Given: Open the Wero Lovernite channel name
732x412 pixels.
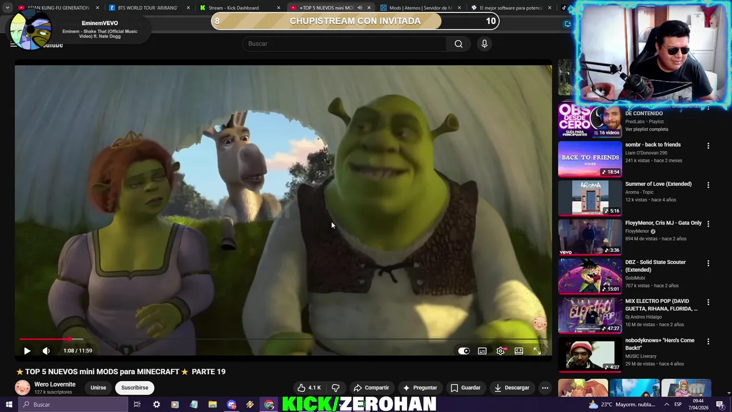Looking at the screenshot, I should pos(55,385).
